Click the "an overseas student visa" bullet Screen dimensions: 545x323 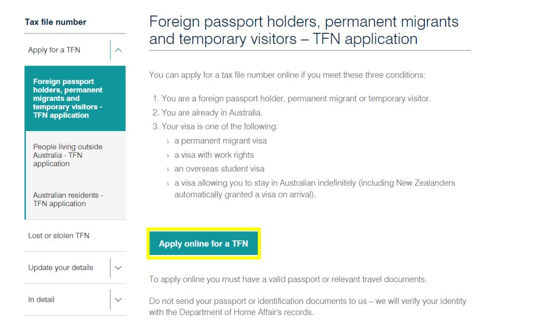point(219,169)
